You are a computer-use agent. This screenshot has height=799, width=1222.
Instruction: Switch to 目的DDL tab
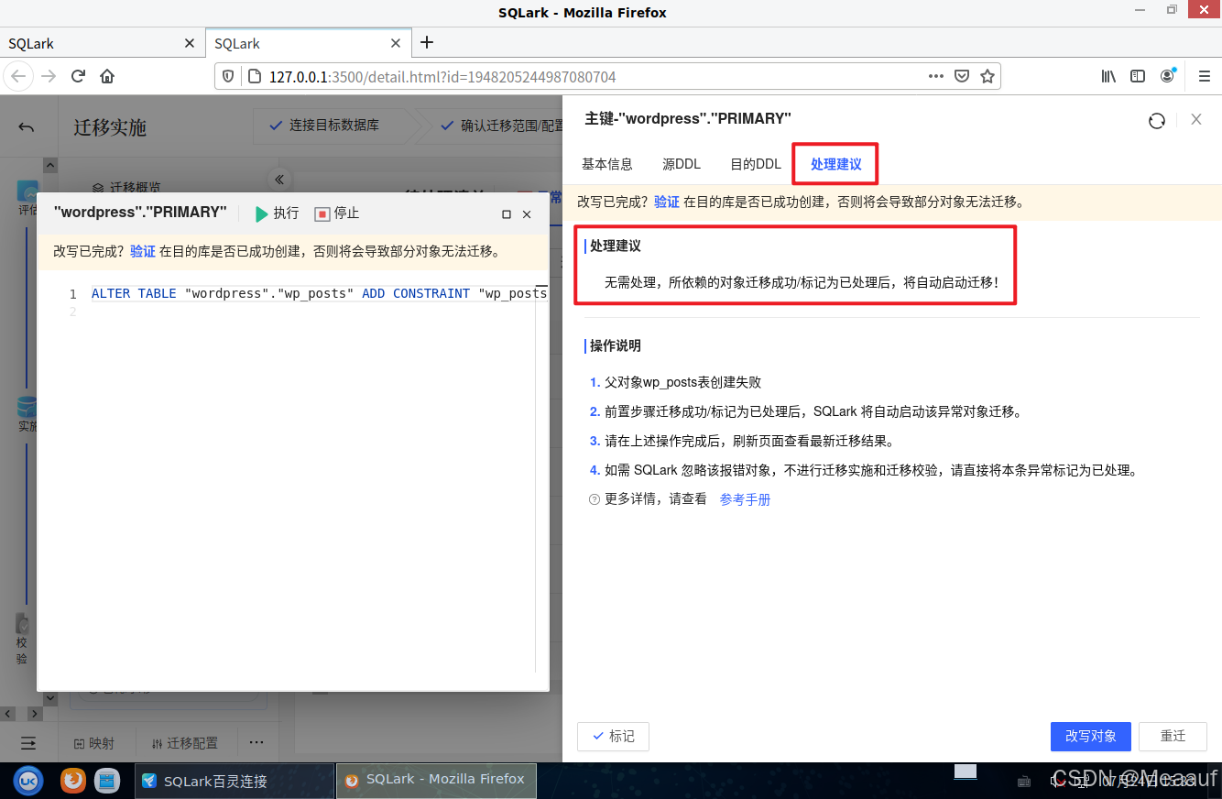coord(756,164)
